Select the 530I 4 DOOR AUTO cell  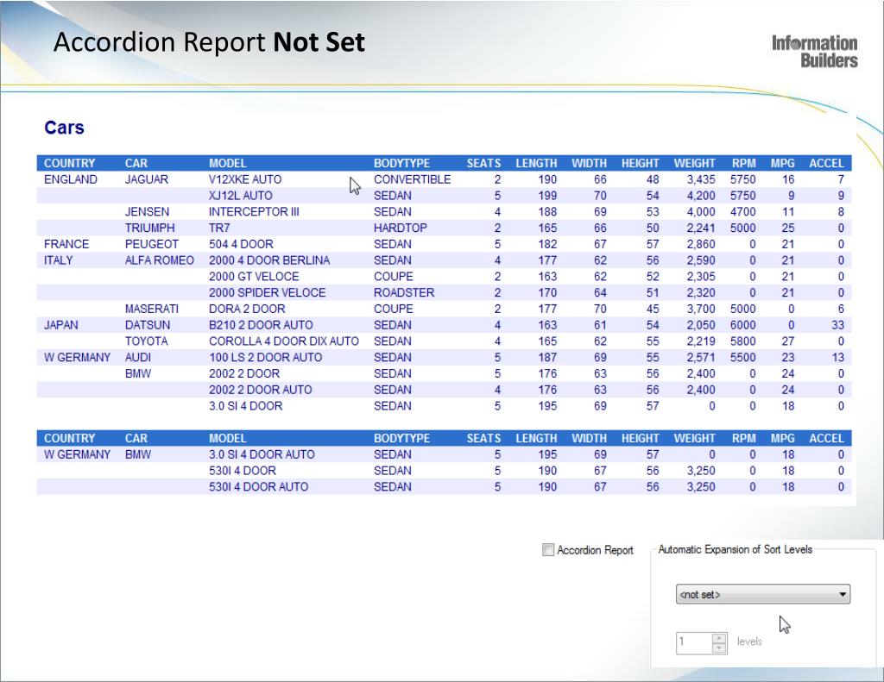coord(258,487)
